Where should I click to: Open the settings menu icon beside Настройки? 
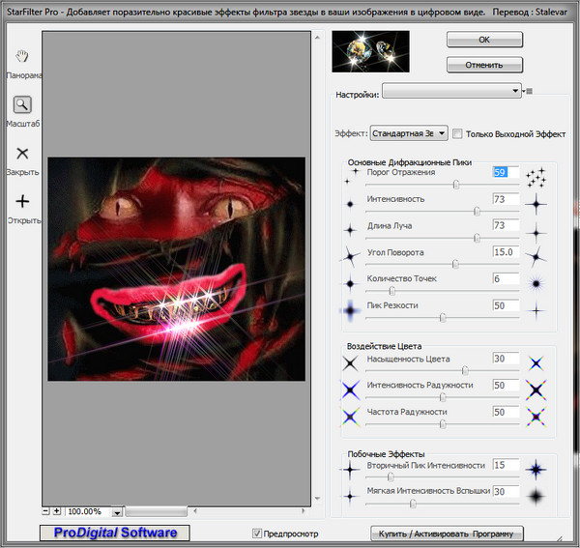(x=529, y=92)
